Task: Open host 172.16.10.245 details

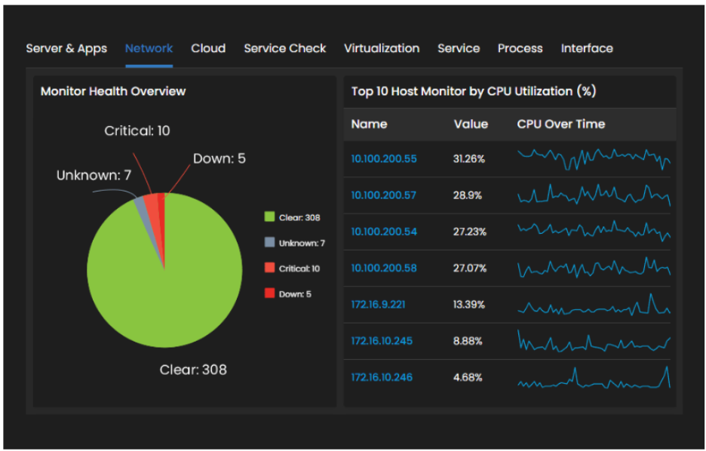Action: pyautogui.click(x=382, y=341)
